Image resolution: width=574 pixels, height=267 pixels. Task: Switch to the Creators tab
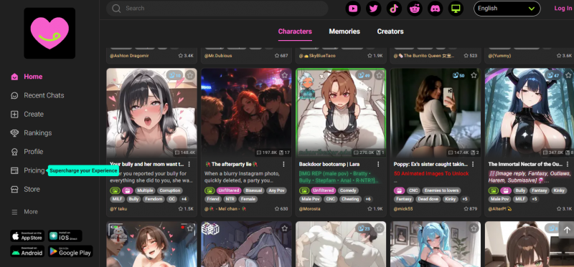tap(390, 31)
